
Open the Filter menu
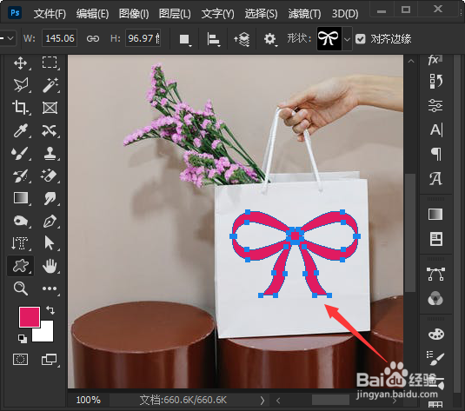pyautogui.click(x=304, y=14)
